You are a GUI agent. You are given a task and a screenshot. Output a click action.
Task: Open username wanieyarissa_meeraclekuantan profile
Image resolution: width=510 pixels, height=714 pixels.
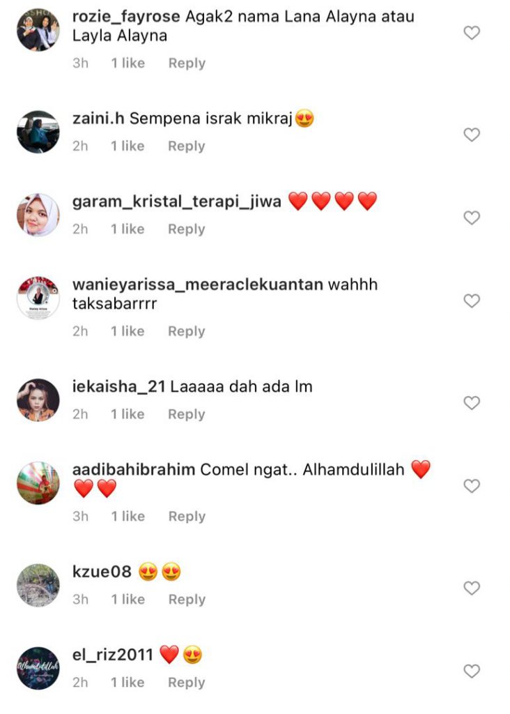pos(197,284)
